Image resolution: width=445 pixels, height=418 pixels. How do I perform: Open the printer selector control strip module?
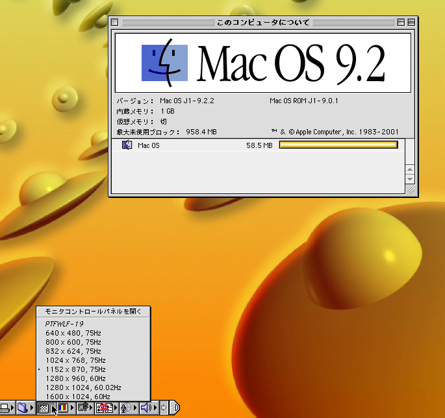click(5, 408)
